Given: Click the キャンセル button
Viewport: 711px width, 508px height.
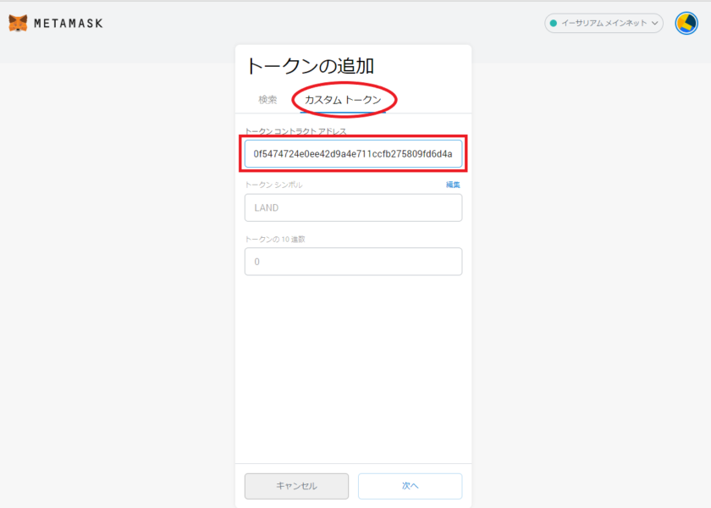Looking at the screenshot, I should click(296, 486).
